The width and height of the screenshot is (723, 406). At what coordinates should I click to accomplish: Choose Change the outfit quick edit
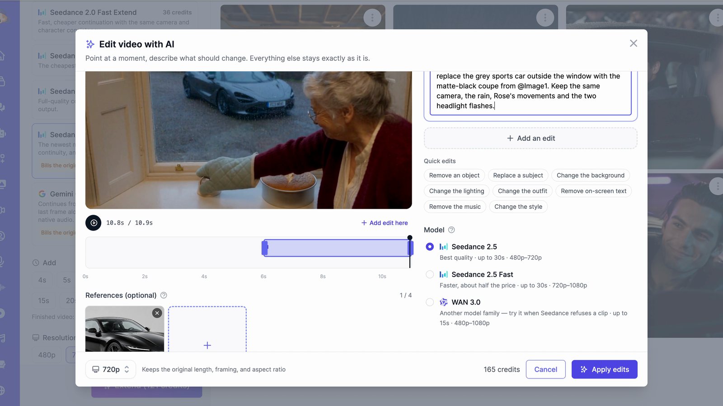[522, 191]
